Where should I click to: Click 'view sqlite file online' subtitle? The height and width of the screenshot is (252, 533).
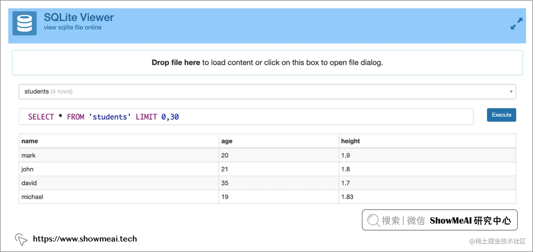tap(73, 27)
